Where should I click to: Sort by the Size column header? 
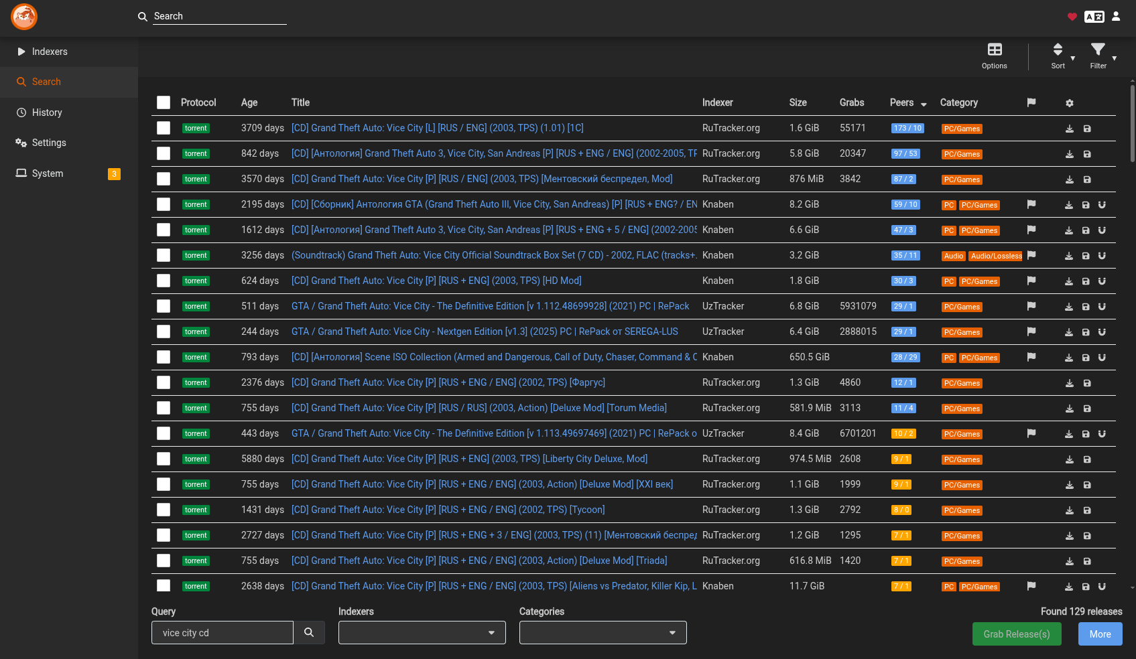[x=798, y=102]
